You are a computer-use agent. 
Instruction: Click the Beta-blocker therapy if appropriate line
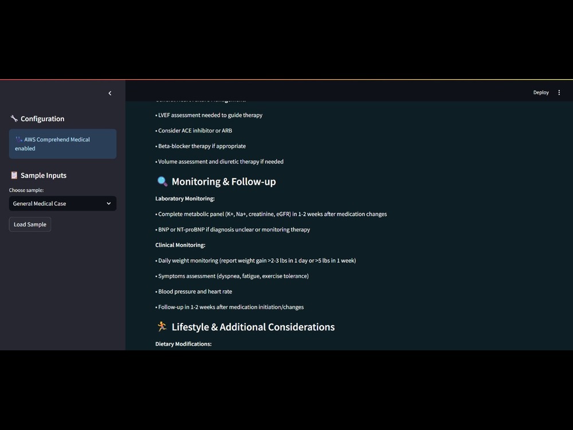click(x=200, y=146)
